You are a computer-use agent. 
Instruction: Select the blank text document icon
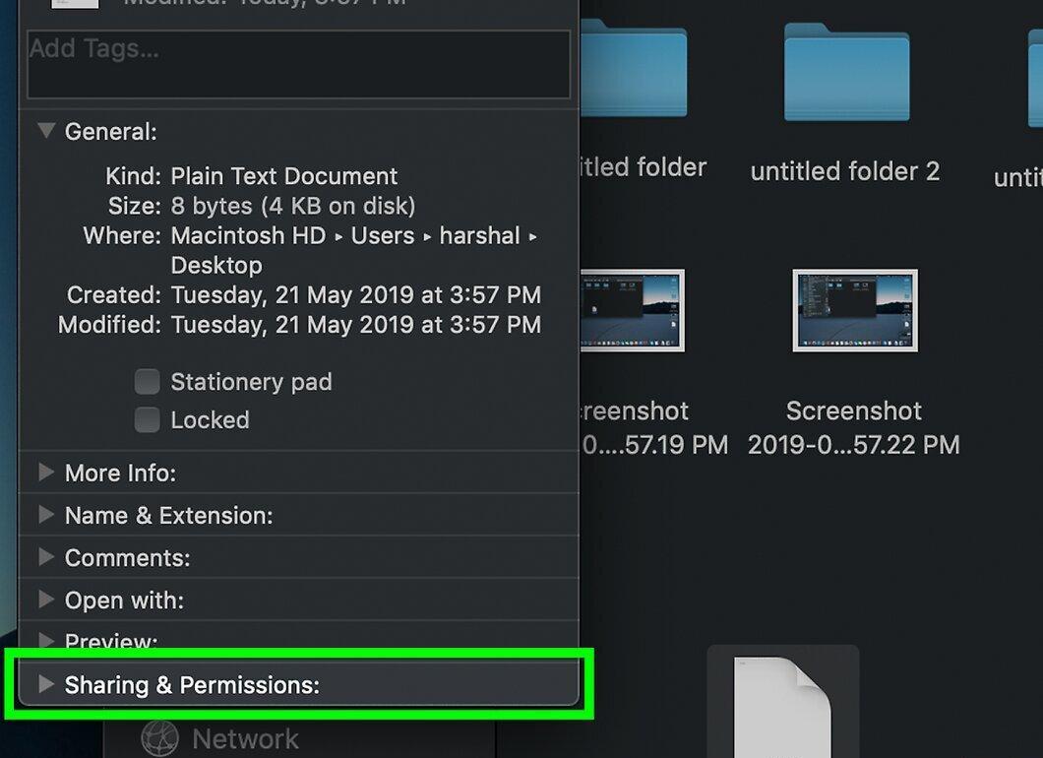pos(783,708)
